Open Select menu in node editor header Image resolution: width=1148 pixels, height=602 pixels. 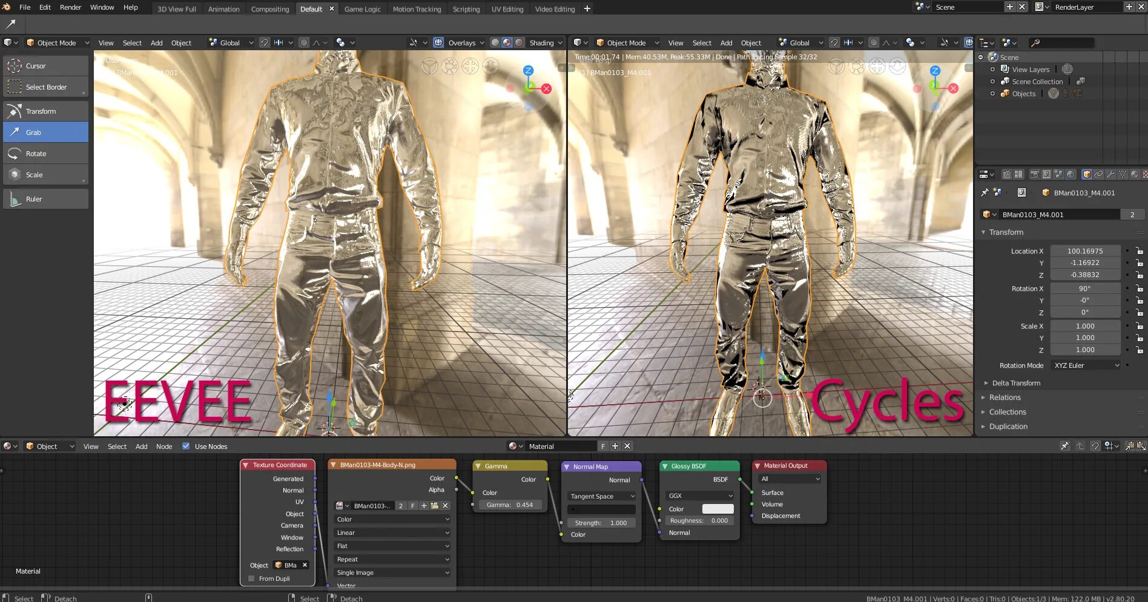[117, 447]
